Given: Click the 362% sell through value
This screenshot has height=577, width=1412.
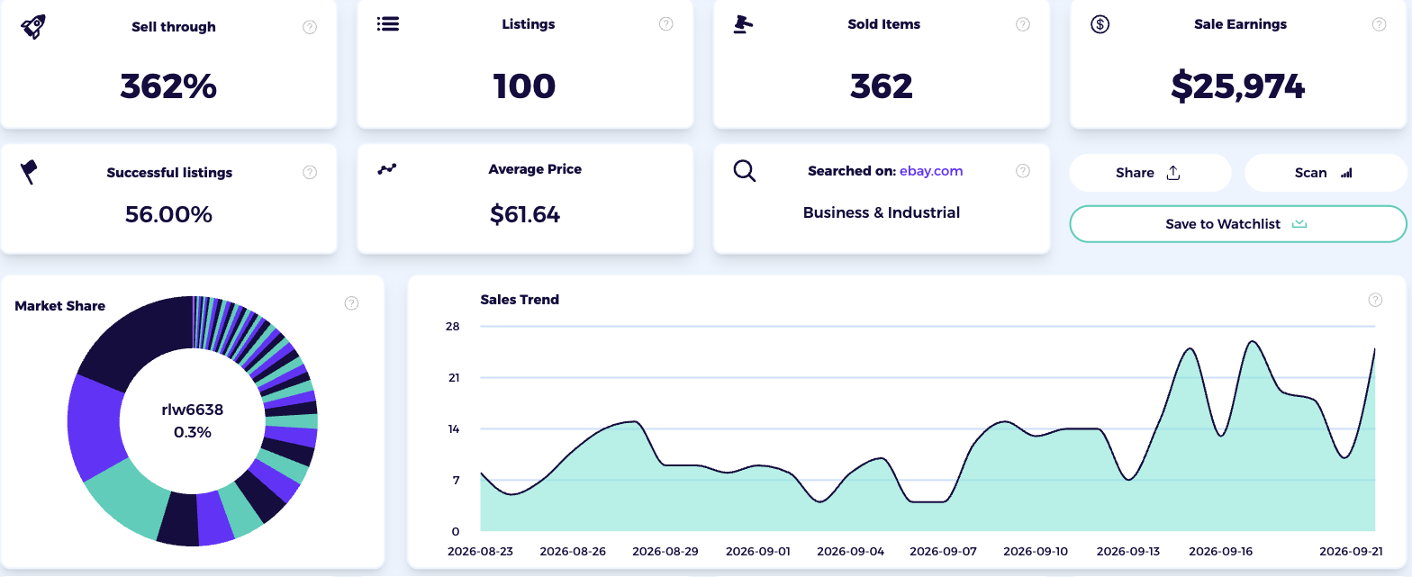Looking at the screenshot, I should coord(168,86).
